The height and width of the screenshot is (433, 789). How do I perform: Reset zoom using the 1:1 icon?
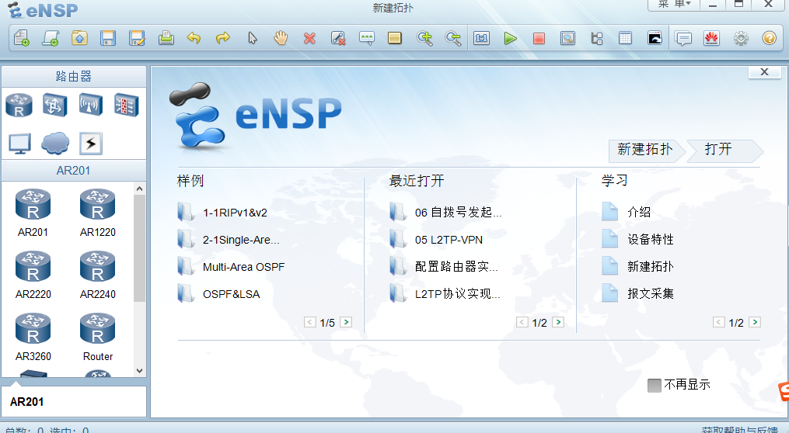point(481,38)
